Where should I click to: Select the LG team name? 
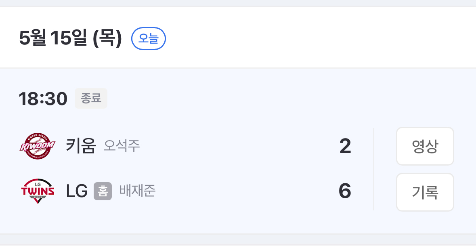(x=77, y=191)
